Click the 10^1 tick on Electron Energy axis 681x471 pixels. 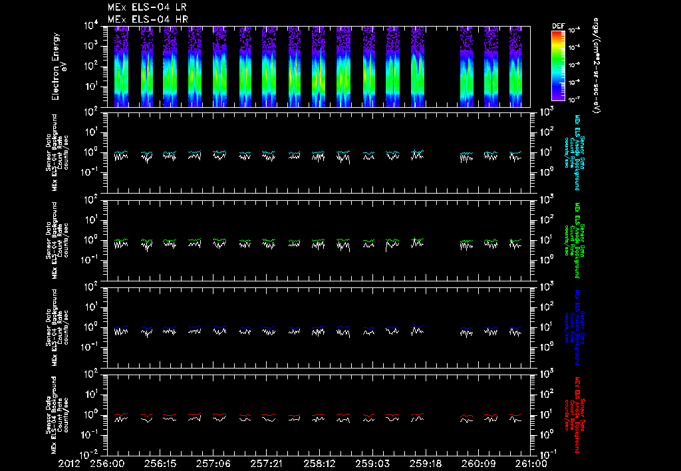pos(90,86)
